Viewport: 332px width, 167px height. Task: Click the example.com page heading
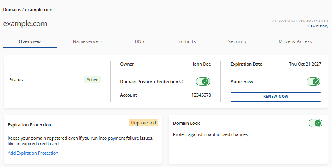pyautogui.click(x=25, y=24)
